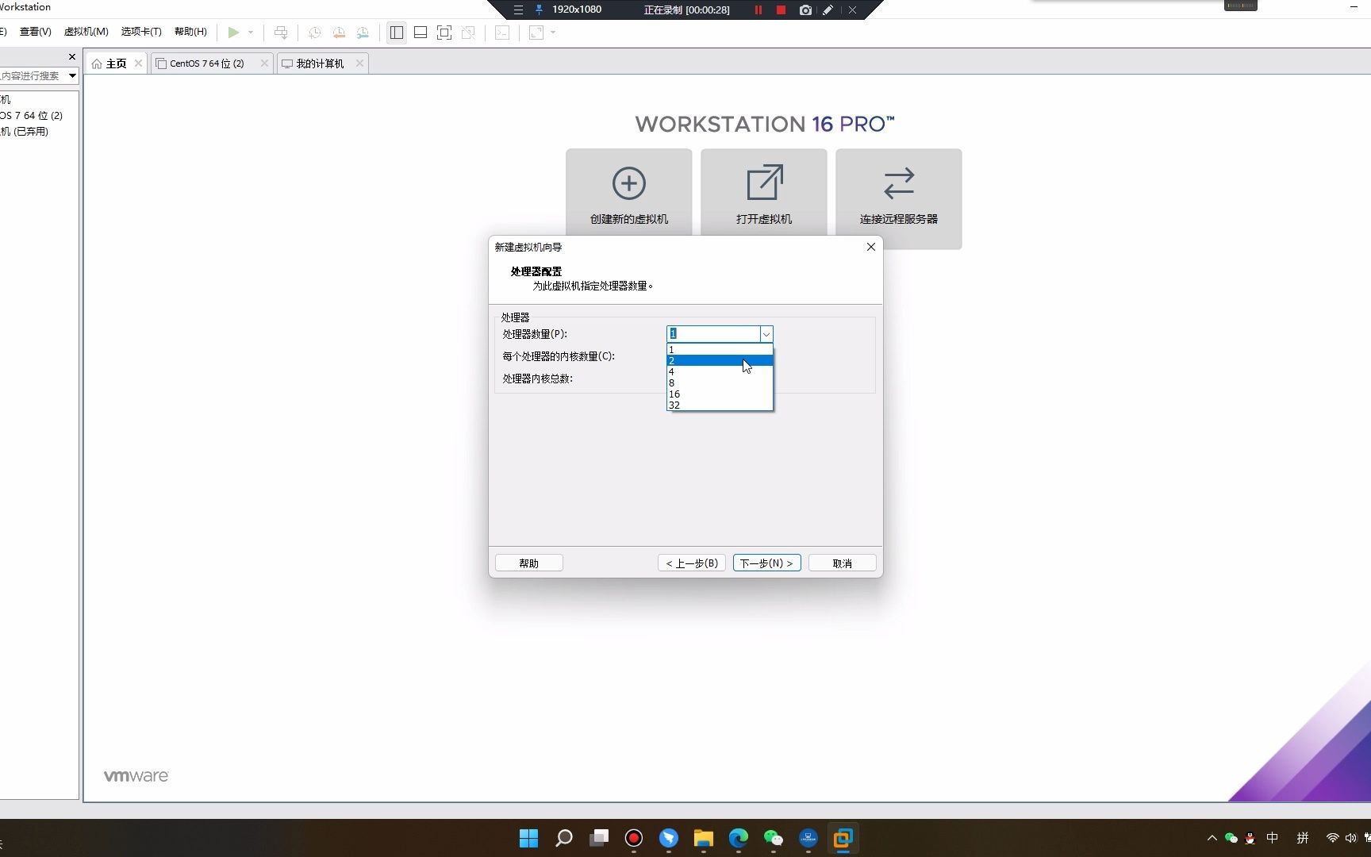Pause the screen recording
Viewport: 1371px width, 857px height.
(758, 10)
